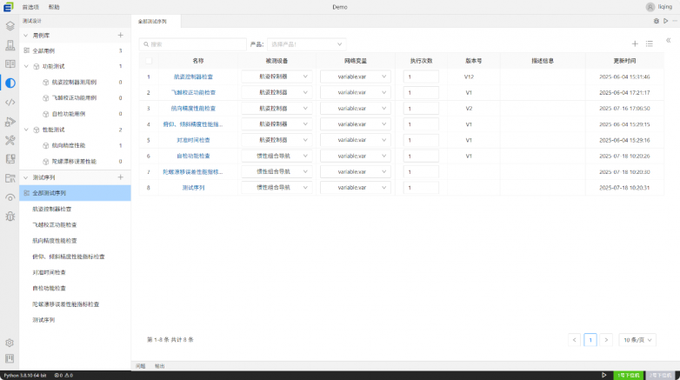The image size is (680, 380).
Task: Open the code brackets icon in sidebar
Action: coord(10,103)
